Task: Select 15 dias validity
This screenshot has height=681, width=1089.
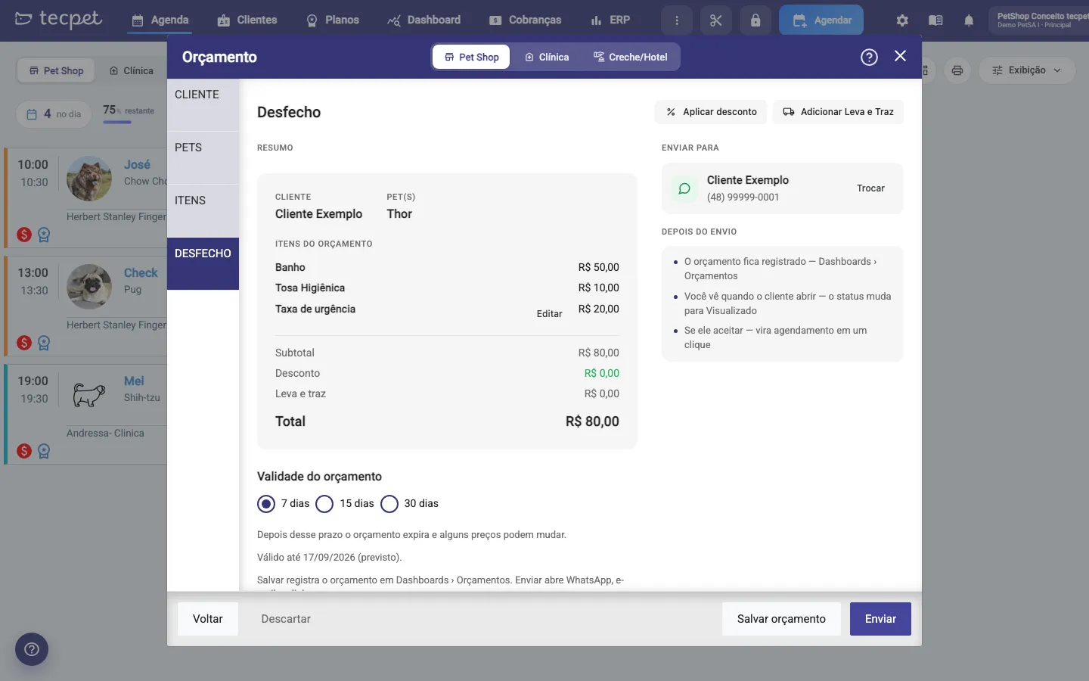Action: 324,504
